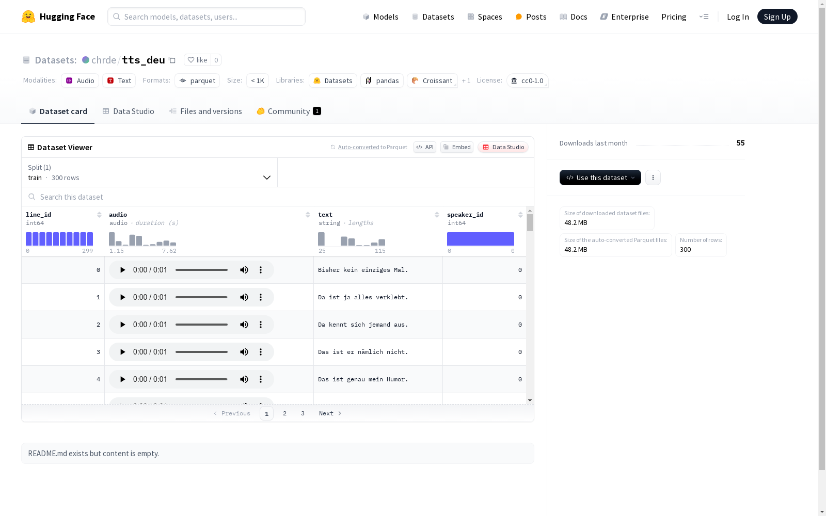Click the Hugging Face logo
This screenshot has height=516, width=826.
coord(58,17)
